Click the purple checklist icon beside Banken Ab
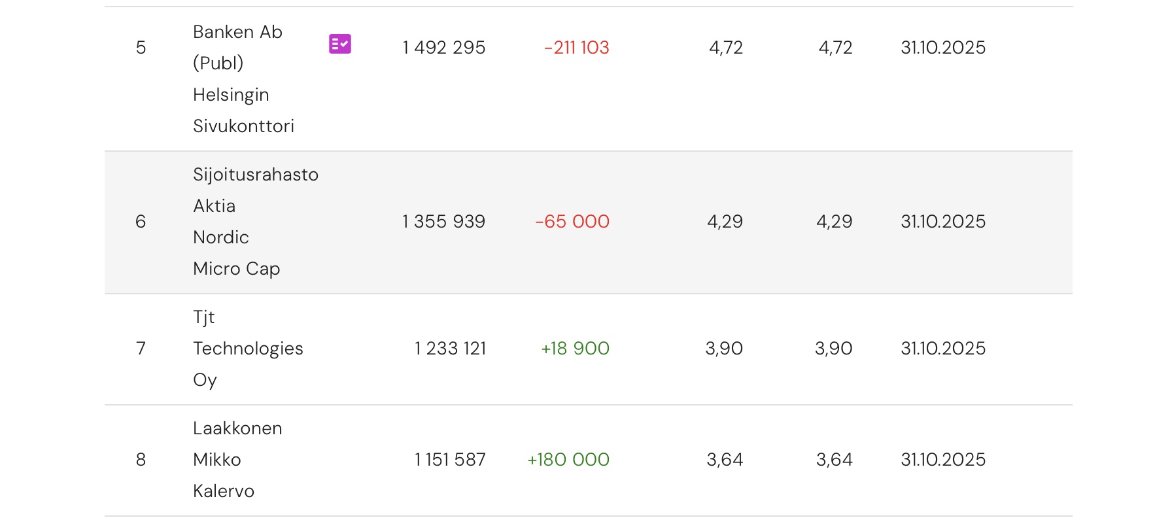The width and height of the screenshot is (1172, 518). coord(340,44)
